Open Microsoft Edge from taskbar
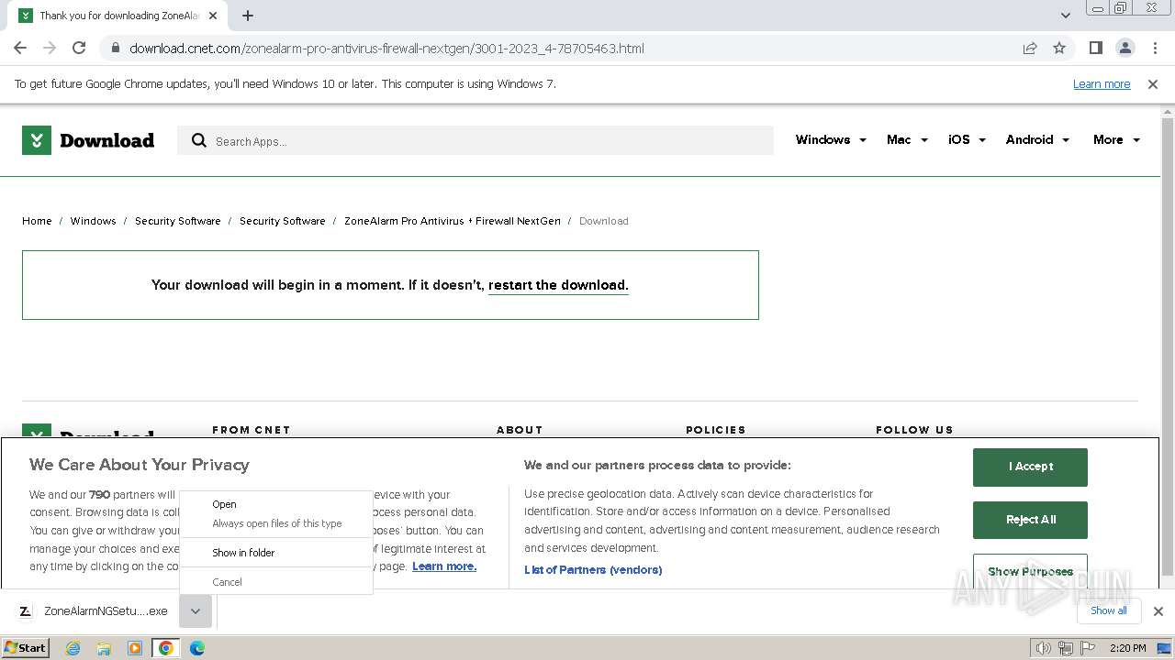Screen dimensions: 1175x660 pos(197,648)
